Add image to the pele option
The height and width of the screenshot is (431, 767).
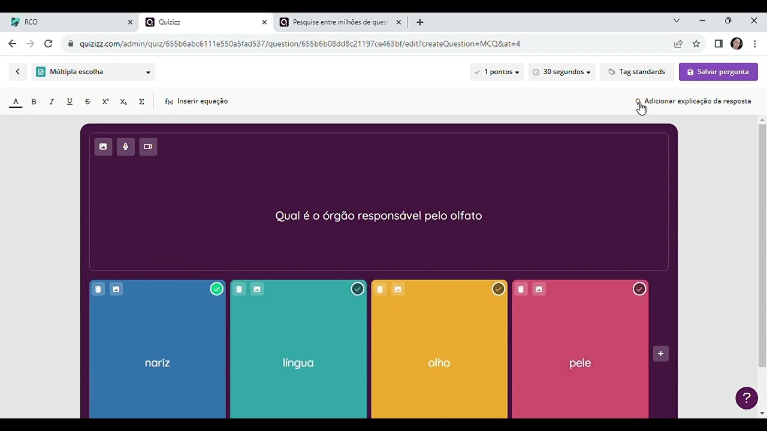click(x=539, y=289)
